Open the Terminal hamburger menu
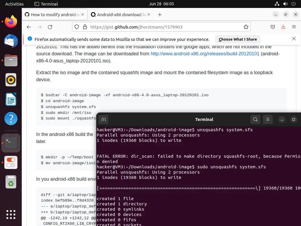The width and height of the screenshot is (301, 226). (x=268, y=119)
